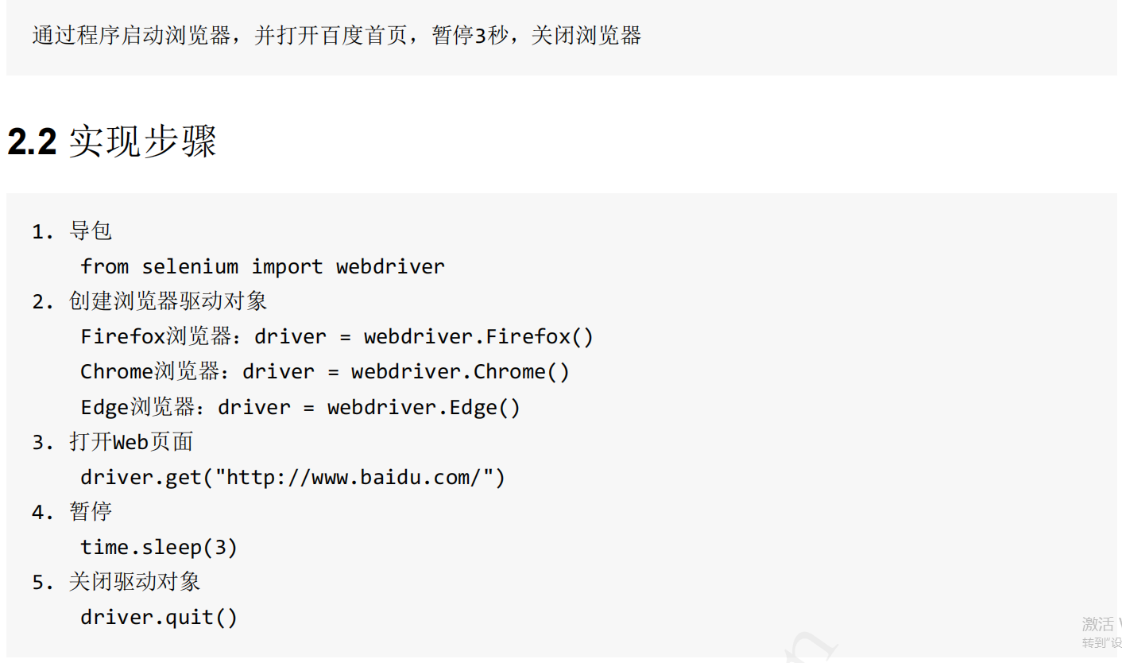1122x663 pixels.
Task: Click the "webdriver.Chrome()" code
Action: tap(460, 371)
